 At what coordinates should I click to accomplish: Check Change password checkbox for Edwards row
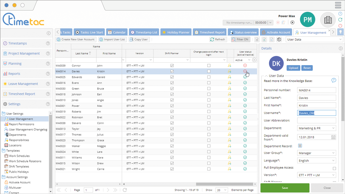point(209,77)
